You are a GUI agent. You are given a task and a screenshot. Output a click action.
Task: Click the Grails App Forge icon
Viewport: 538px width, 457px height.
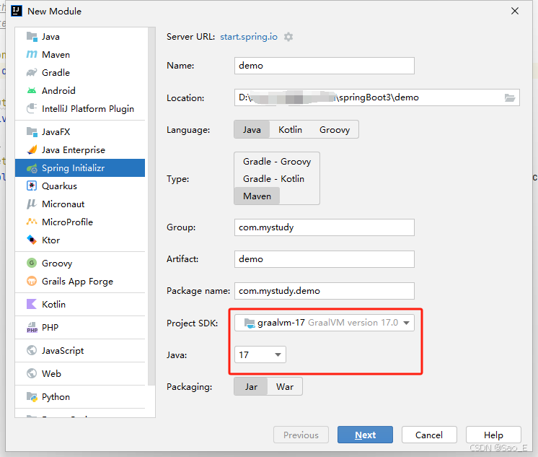pyautogui.click(x=32, y=281)
